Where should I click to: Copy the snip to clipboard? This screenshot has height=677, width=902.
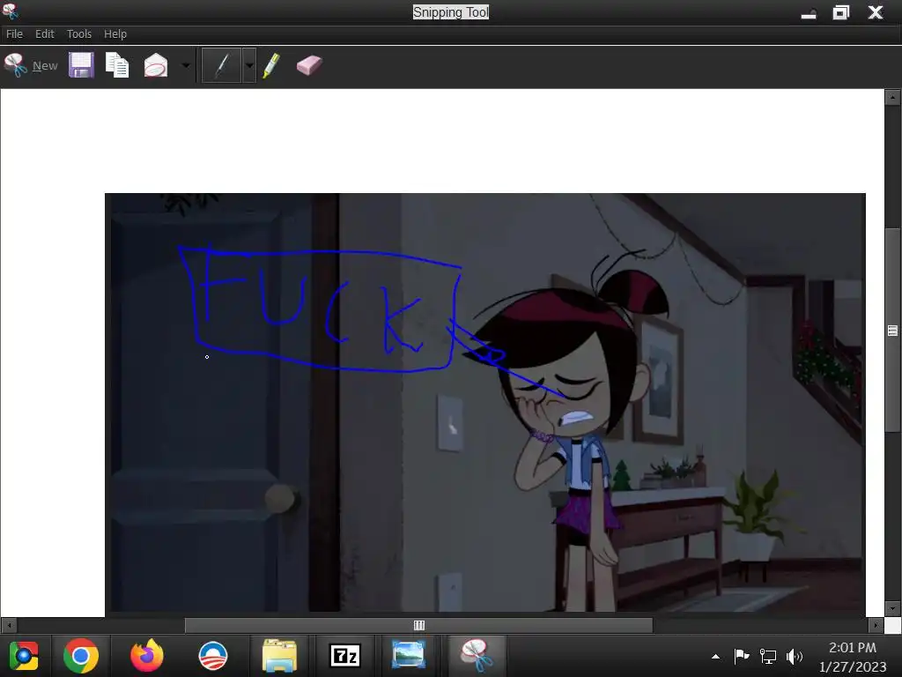[117, 65]
